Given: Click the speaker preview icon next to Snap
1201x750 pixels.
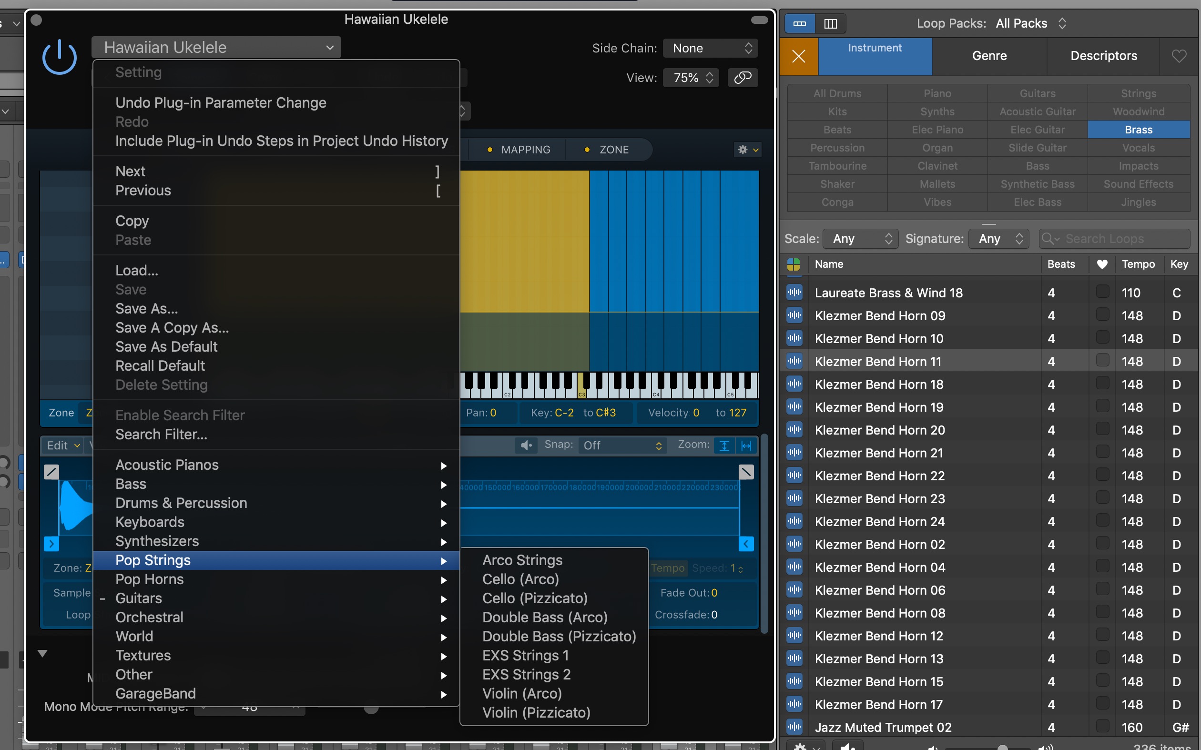Looking at the screenshot, I should pos(526,445).
